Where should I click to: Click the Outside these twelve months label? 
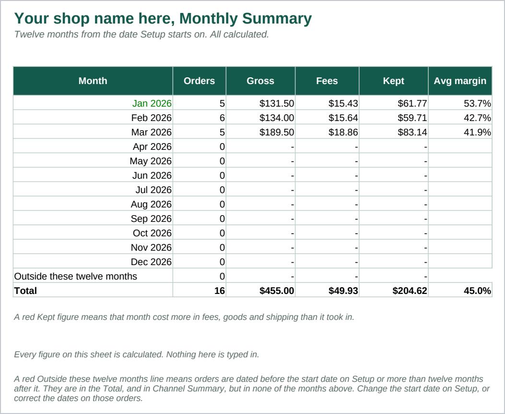[76, 276]
